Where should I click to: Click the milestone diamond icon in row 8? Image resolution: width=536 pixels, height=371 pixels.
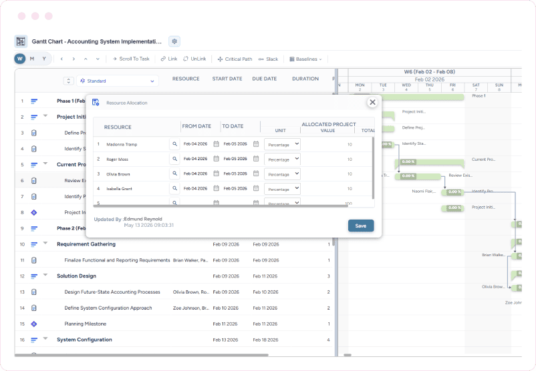click(34, 212)
